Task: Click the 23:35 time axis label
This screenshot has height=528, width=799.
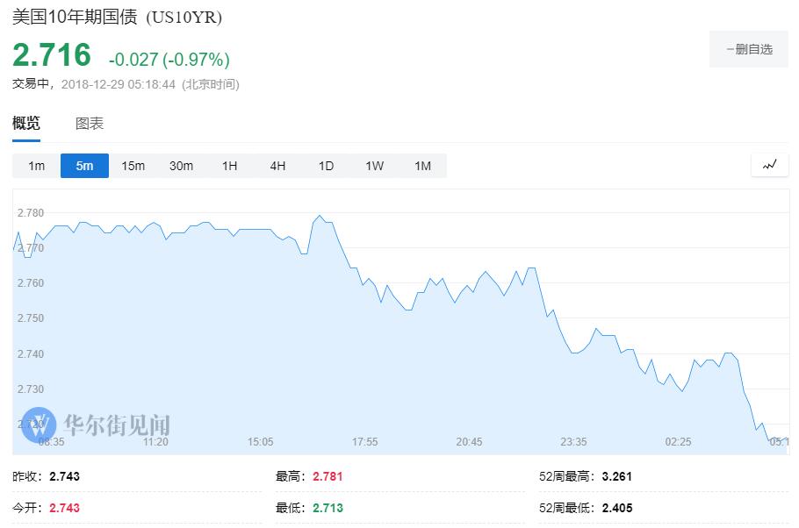Action: [x=573, y=442]
